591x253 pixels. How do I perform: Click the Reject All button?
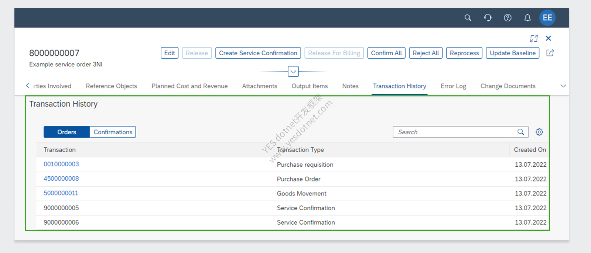pos(426,53)
